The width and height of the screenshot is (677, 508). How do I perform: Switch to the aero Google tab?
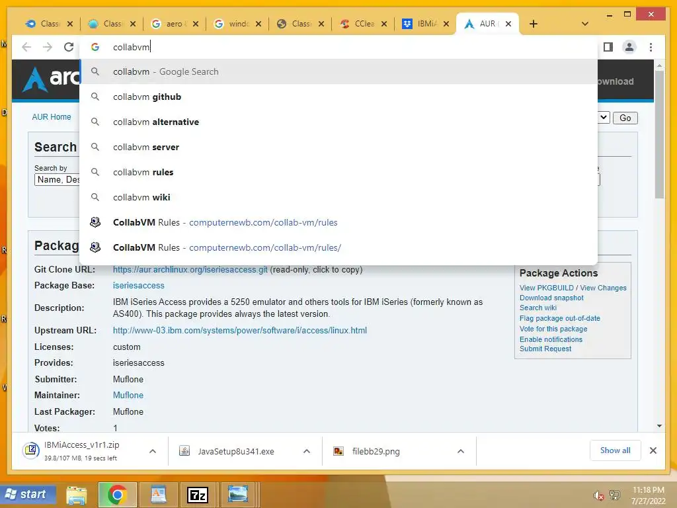pos(174,24)
